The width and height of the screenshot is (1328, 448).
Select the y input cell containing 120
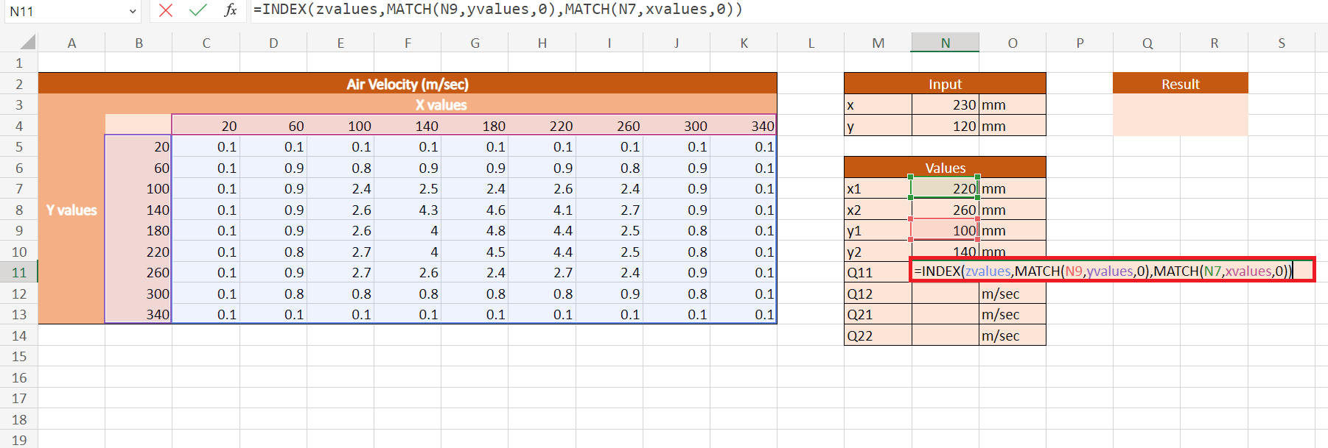coord(945,127)
